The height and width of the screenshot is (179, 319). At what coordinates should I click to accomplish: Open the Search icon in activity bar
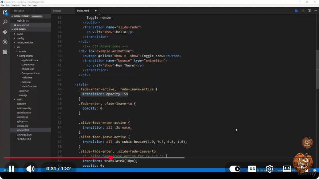click(5, 22)
